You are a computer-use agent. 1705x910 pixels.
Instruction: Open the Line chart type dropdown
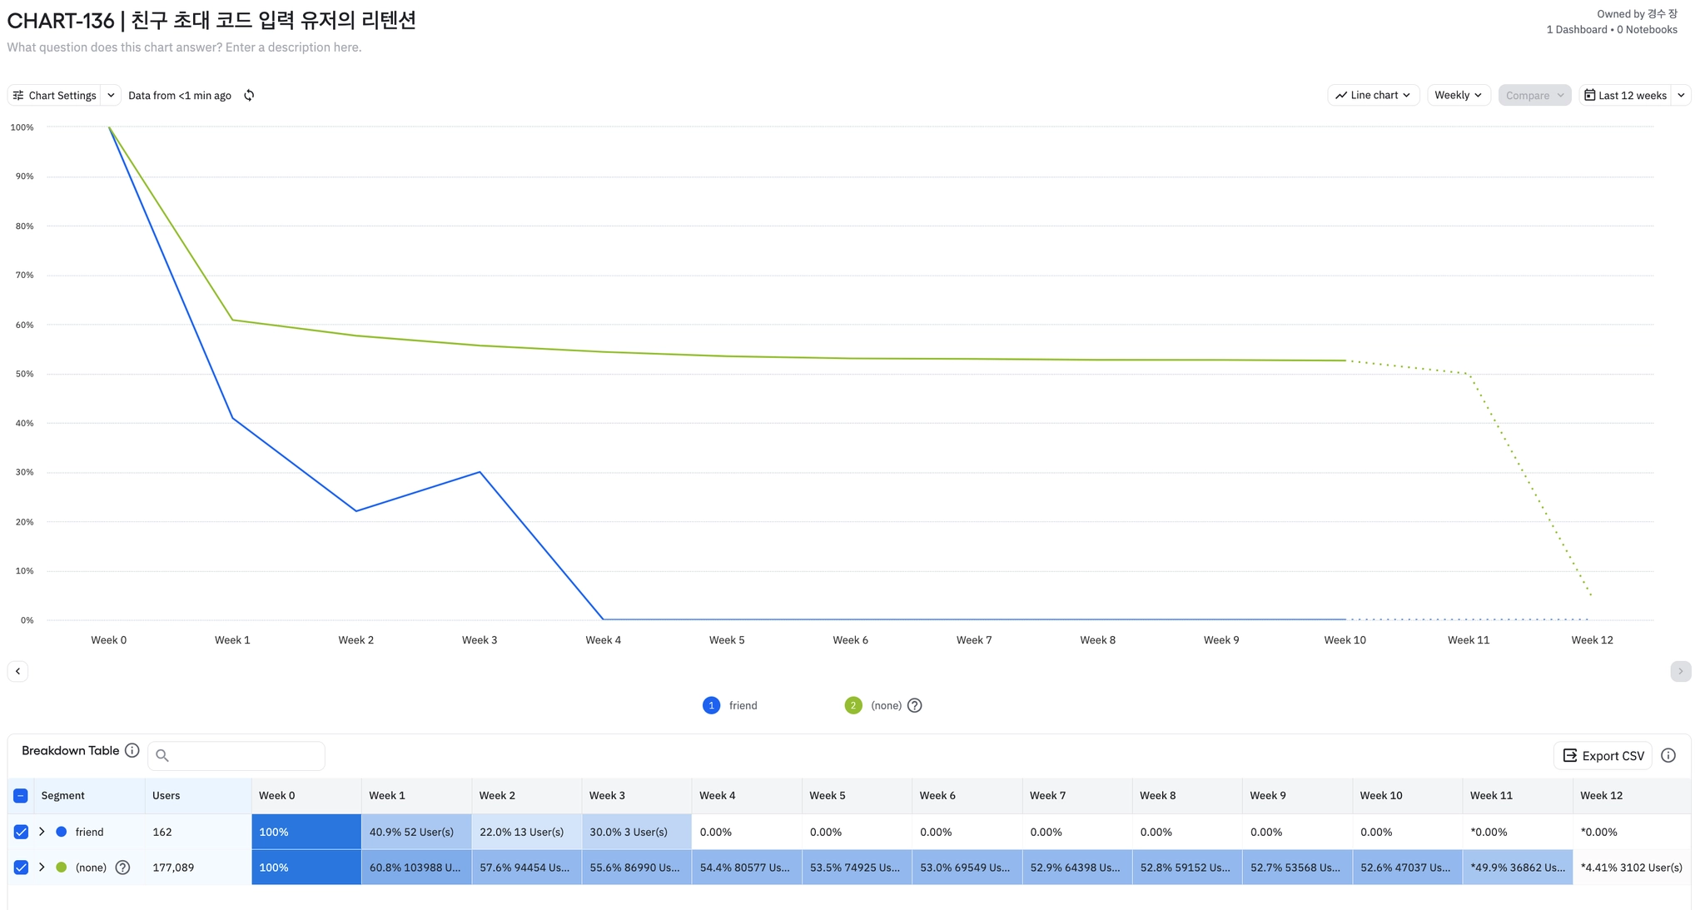click(1373, 96)
